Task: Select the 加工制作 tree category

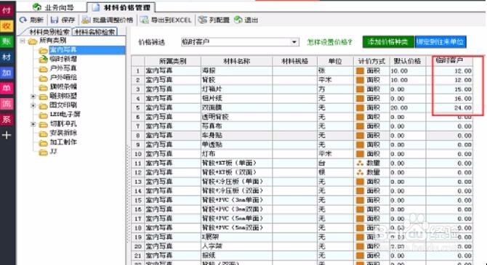Action: coord(63,142)
